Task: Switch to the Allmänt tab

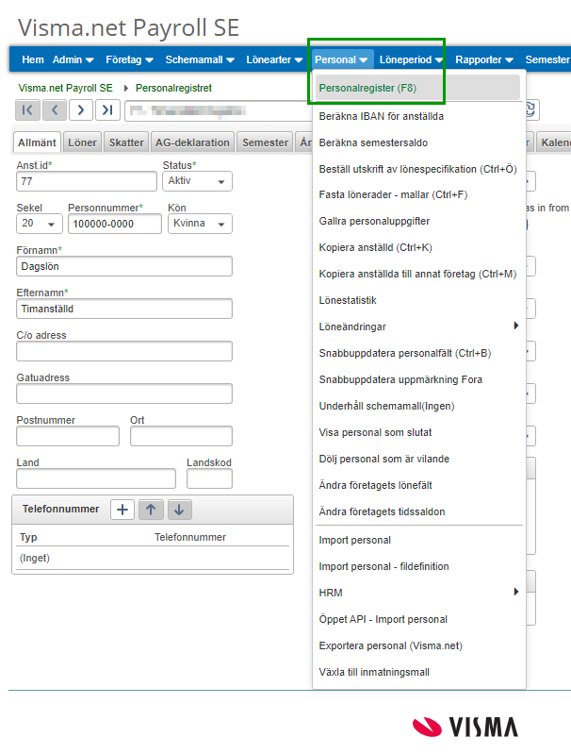Action: coord(37,142)
